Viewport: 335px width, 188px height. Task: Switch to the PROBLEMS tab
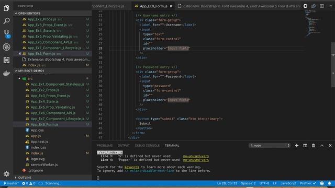click(x=105, y=145)
